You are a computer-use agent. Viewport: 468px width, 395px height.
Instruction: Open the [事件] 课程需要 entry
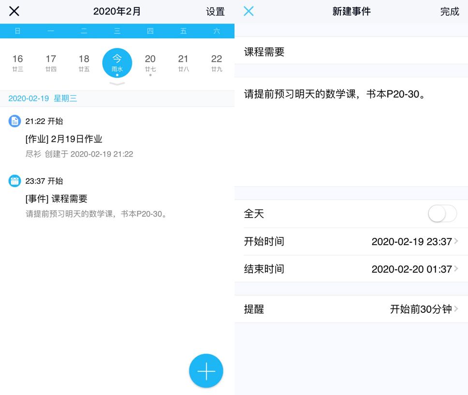57,199
